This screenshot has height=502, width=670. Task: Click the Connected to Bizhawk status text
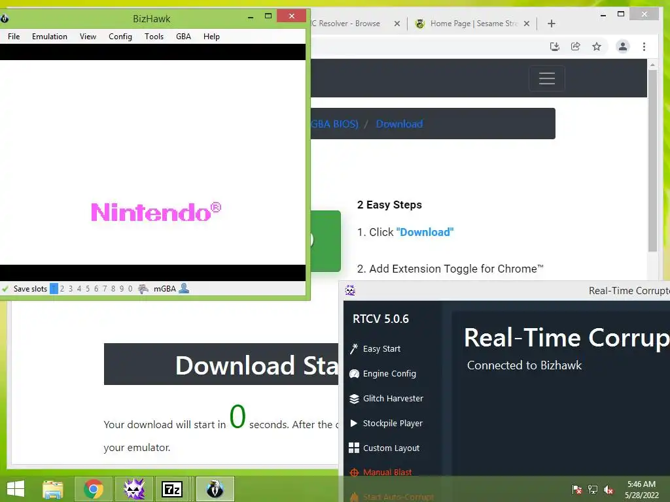click(524, 365)
